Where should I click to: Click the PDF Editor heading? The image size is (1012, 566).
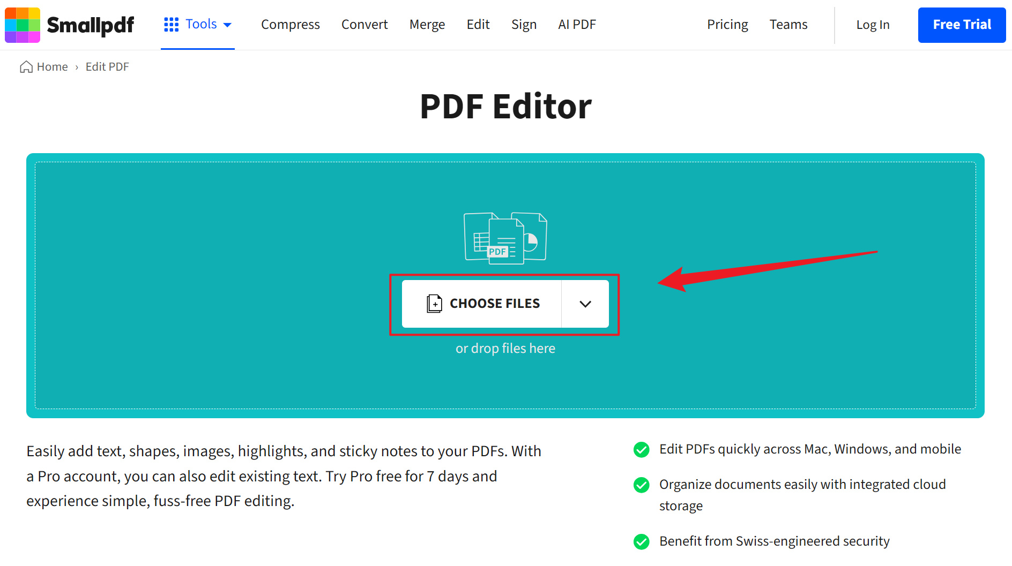506,107
